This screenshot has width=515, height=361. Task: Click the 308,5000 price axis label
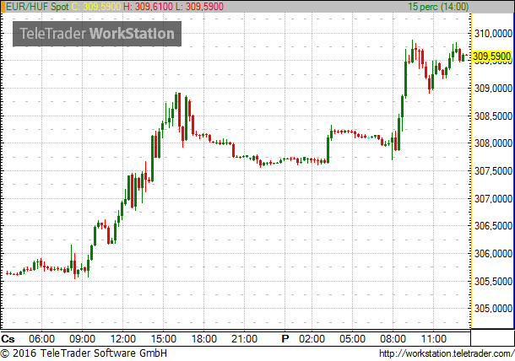point(493,116)
